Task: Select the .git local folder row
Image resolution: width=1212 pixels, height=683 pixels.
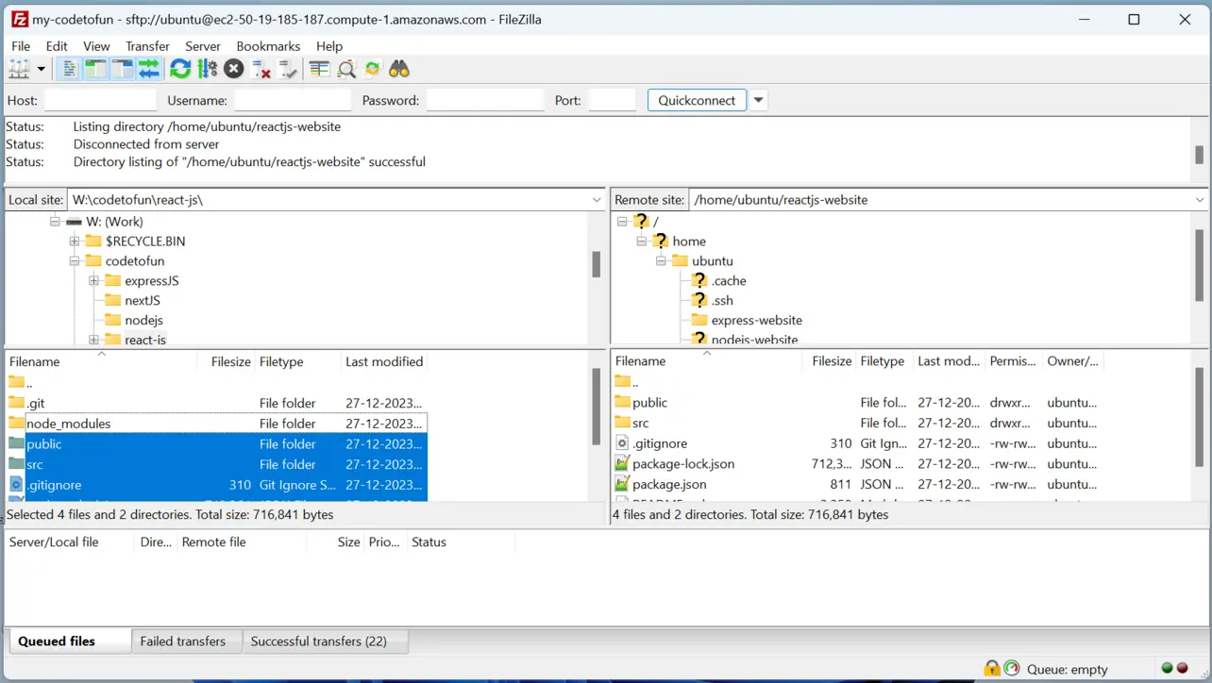Action: [x=217, y=403]
